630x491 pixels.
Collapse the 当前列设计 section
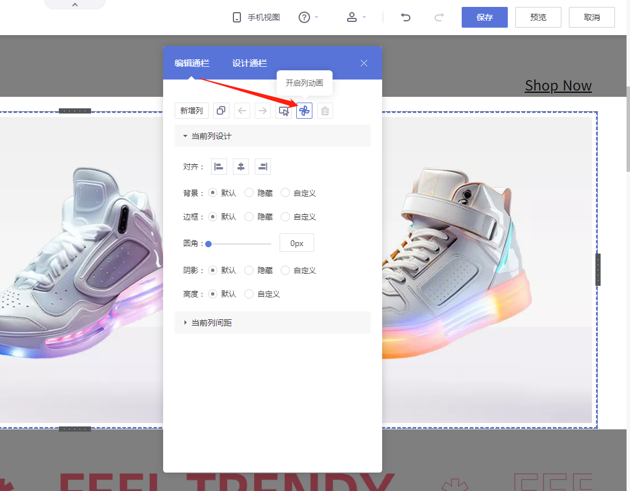coord(273,136)
